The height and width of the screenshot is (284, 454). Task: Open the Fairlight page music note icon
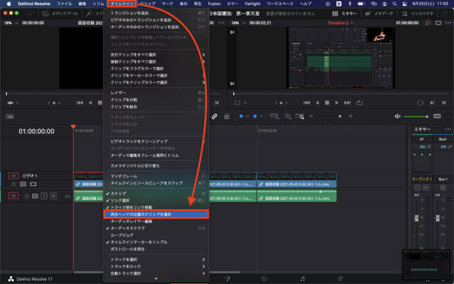point(302,279)
